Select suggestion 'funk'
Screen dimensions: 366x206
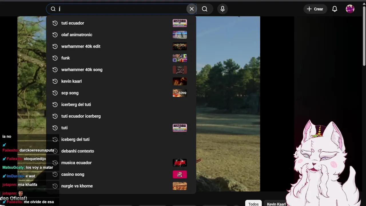pyautogui.click(x=65, y=58)
